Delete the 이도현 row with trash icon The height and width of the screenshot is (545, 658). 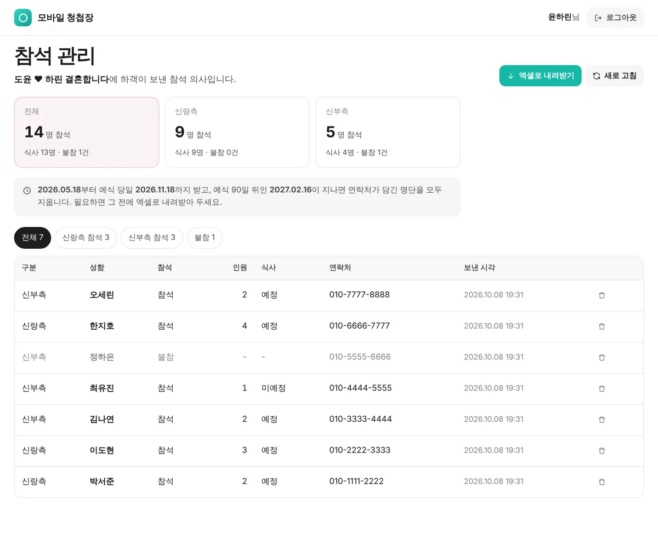tap(602, 451)
